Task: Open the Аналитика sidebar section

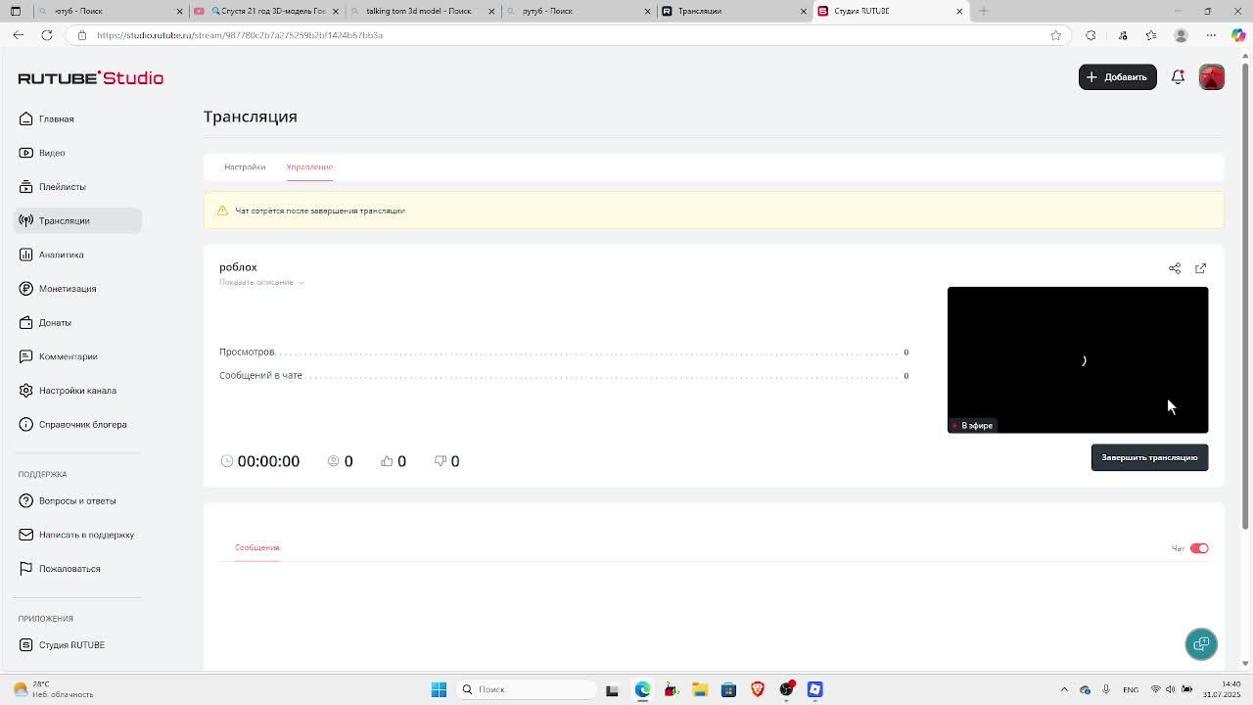Action: [52, 255]
